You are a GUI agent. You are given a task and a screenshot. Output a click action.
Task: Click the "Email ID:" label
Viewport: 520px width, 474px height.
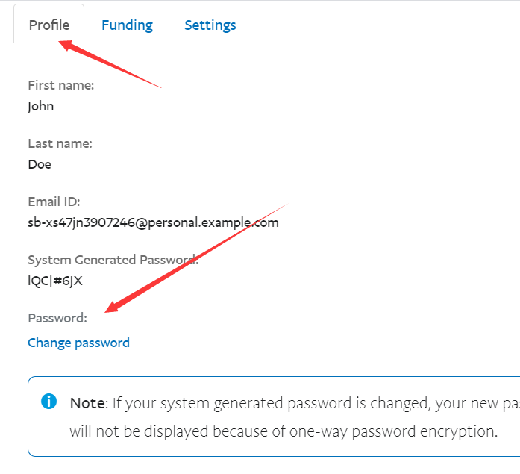[x=54, y=202]
